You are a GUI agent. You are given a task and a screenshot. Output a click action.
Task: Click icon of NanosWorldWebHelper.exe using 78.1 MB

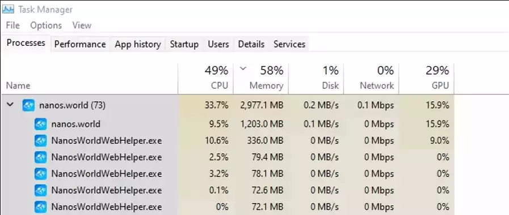click(41, 174)
